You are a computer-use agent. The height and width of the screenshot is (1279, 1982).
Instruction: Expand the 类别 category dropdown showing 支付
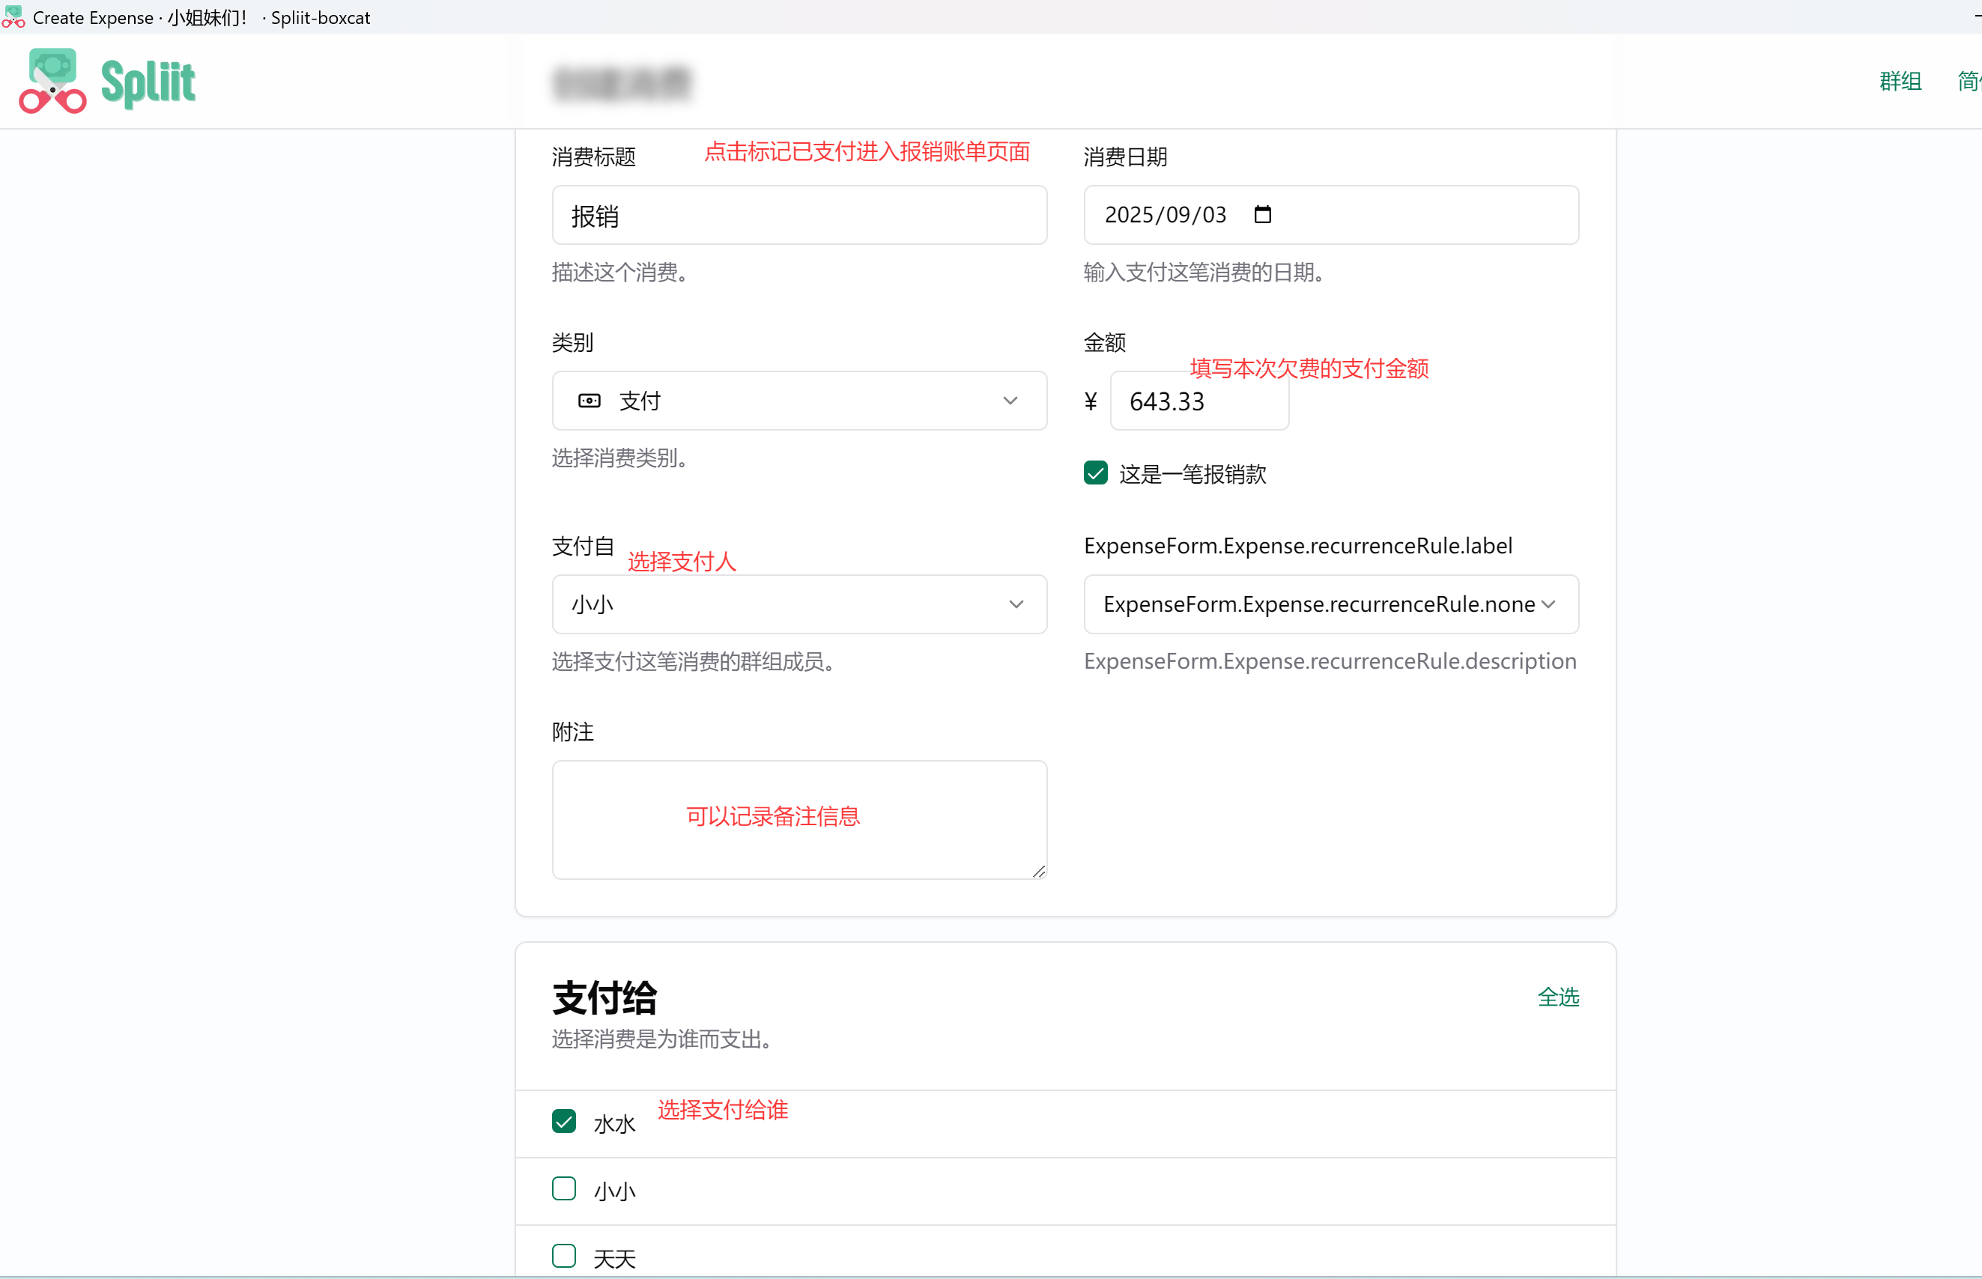[799, 401]
